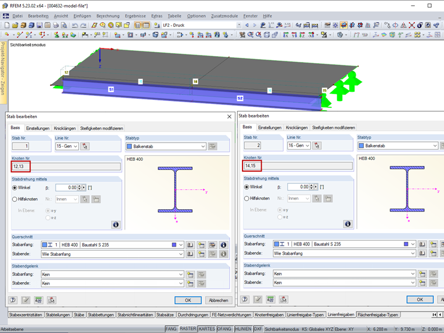Image resolution: width=444 pixels, height=333 pixels.
Task: Expand right Stabendgelenk Stabende Kein dropdown
Action: (412, 283)
